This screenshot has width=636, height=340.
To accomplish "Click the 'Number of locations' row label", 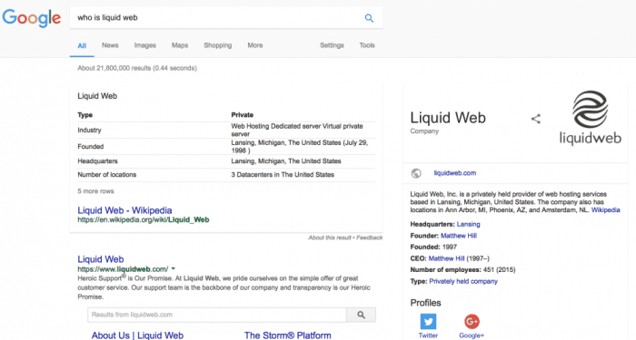I will (x=106, y=175).
